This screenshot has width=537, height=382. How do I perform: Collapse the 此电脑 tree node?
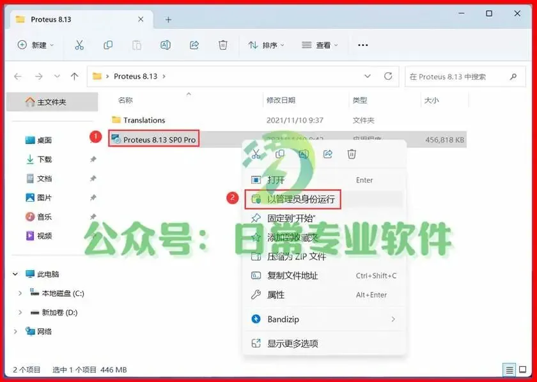pyautogui.click(x=15, y=274)
